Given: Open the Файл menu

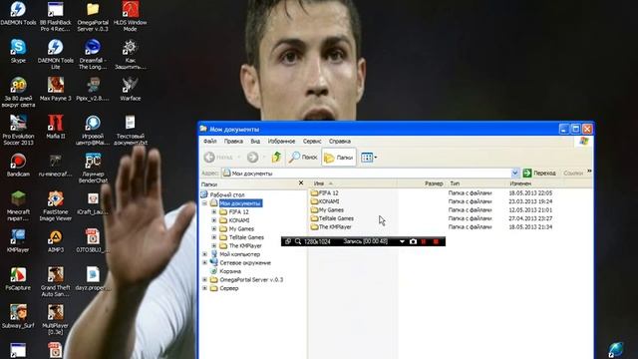Looking at the screenshot, I should coord(210,142).
